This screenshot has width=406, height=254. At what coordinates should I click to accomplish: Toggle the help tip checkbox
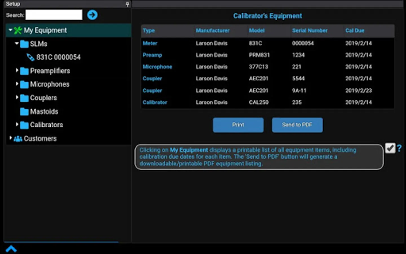pos(390,148)
